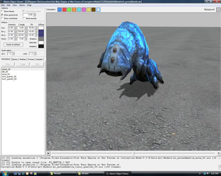The height and width of the screenshot is (176, 221).
Task: Pick the yellow colorization swatch
Action: (x=89, y=10)
